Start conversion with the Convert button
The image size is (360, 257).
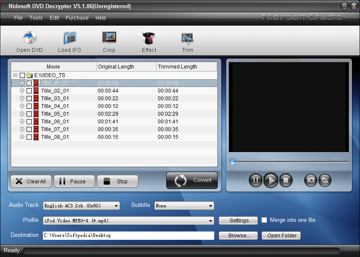pyautogui.click(x=192, y=180)
